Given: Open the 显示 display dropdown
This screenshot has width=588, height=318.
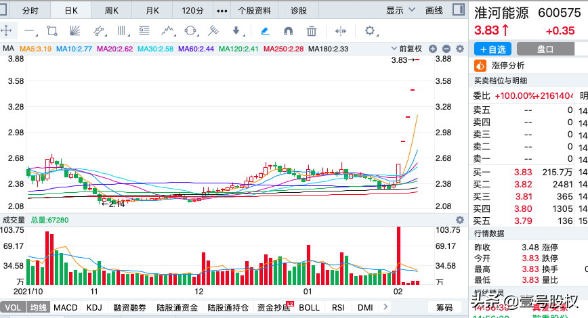Looking at the screenshot, I should (x=400, y=11).
